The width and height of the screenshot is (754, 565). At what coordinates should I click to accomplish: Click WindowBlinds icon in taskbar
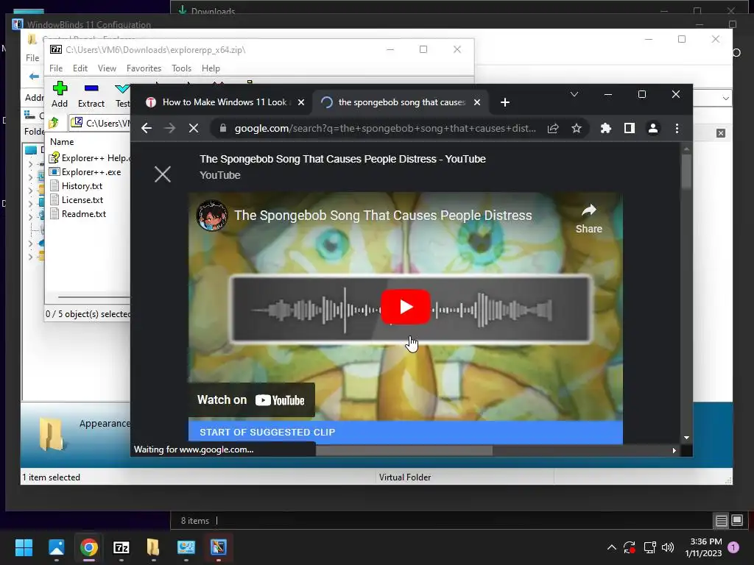pos(218,547)
